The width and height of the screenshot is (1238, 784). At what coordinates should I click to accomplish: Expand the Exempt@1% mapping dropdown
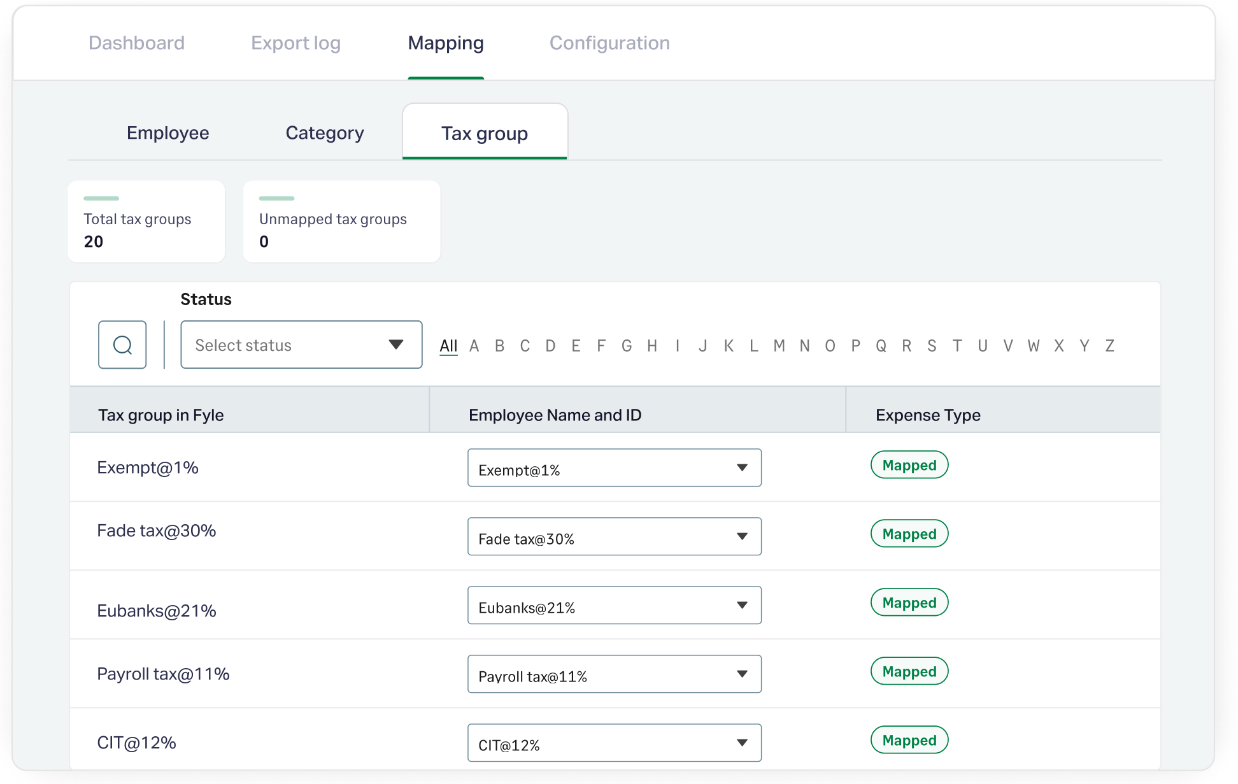pos(614,468)
